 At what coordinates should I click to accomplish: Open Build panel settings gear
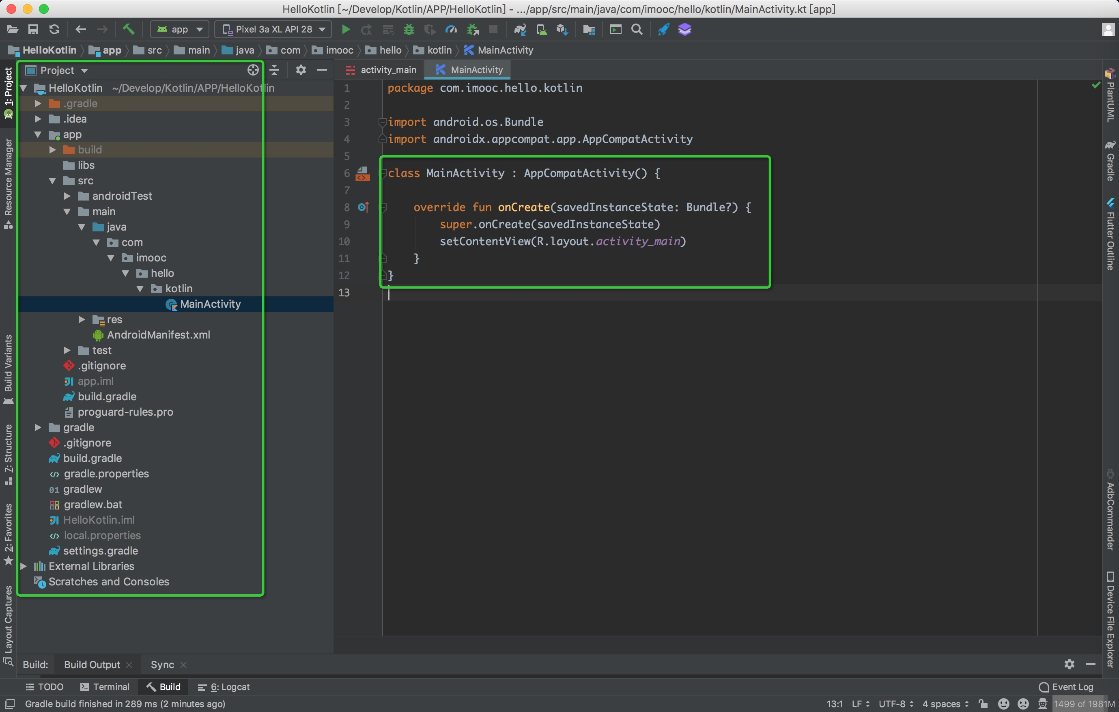tap(1069, 664)
